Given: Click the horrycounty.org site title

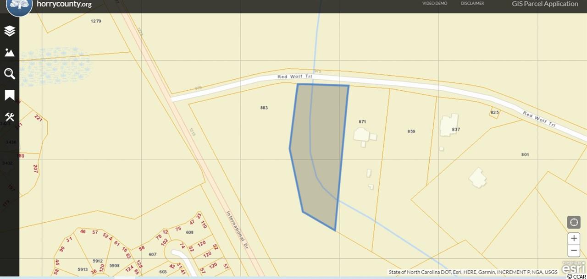Looking at the screenshot, I should (x=64, y=5).
